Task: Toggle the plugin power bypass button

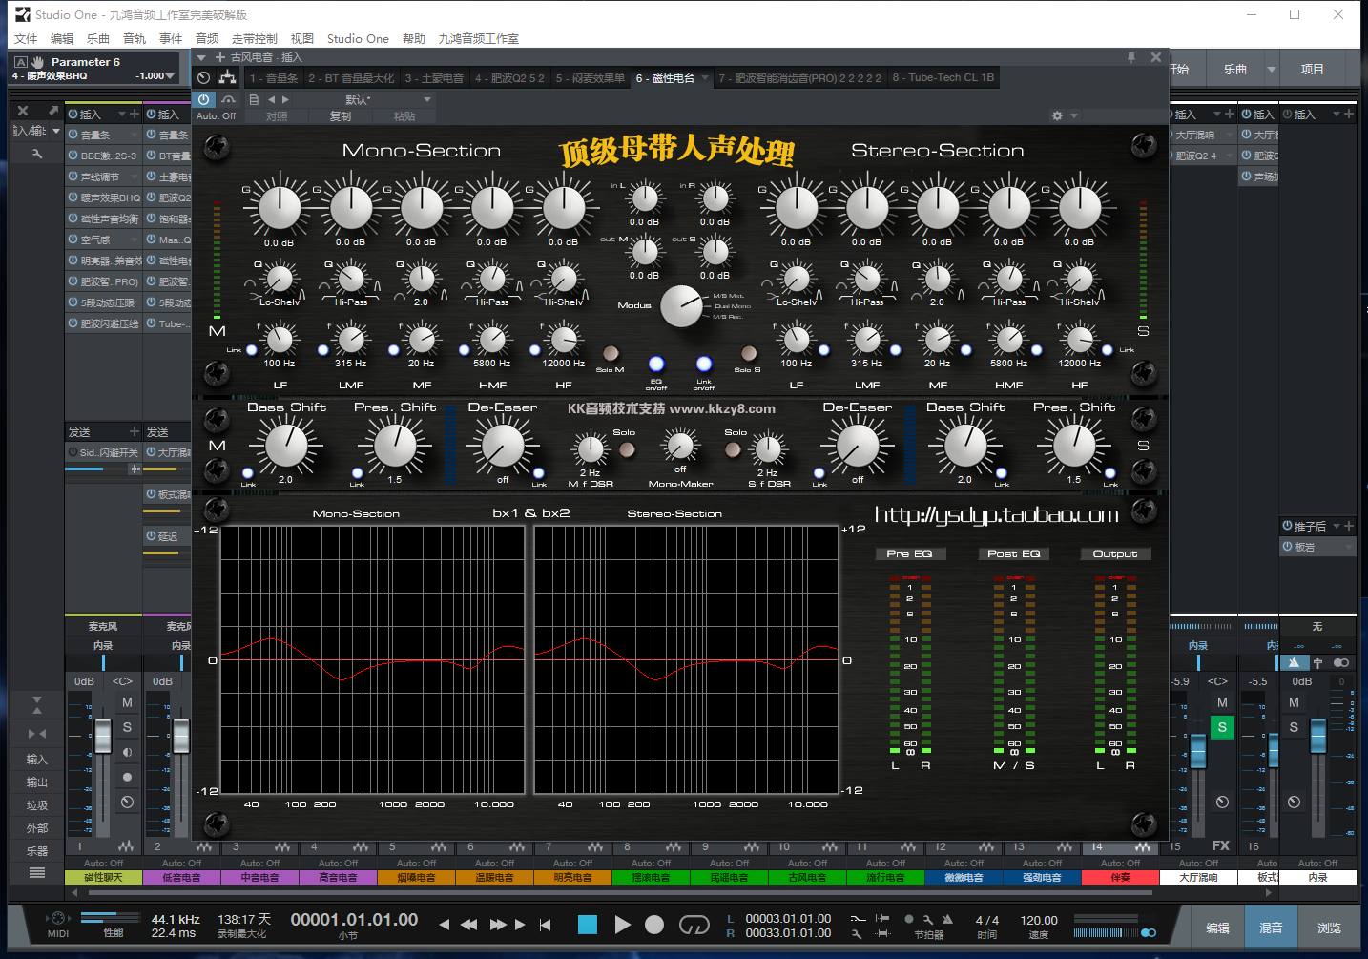Action: click(x=203, y=99)
